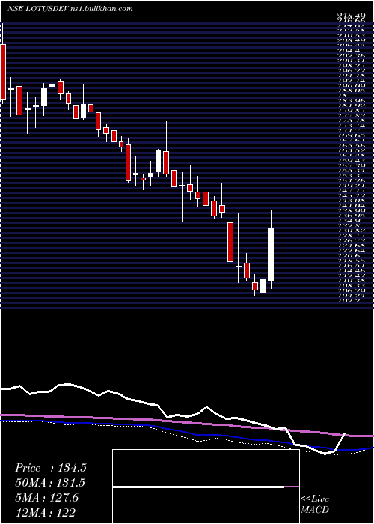Click inside the Live MACD panel box
The height and width of the screenshot is (524, 374).
(x=206, y=487)
